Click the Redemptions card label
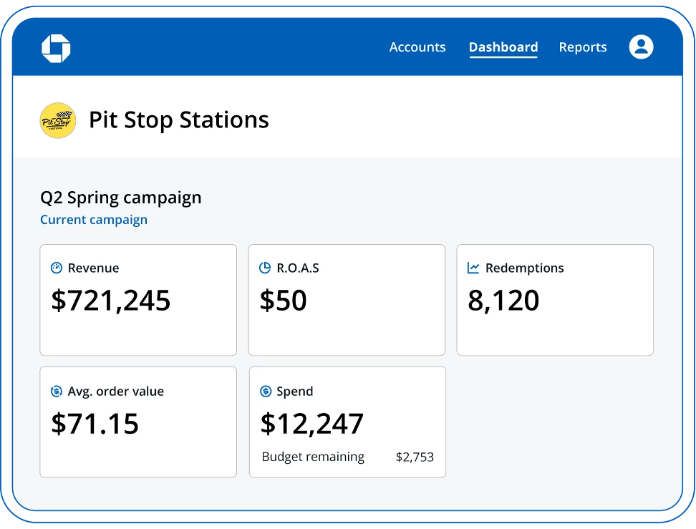696x529 pixels. tap(525, 268)
